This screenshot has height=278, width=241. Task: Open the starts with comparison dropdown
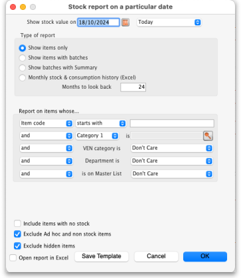tap(101, 123)
